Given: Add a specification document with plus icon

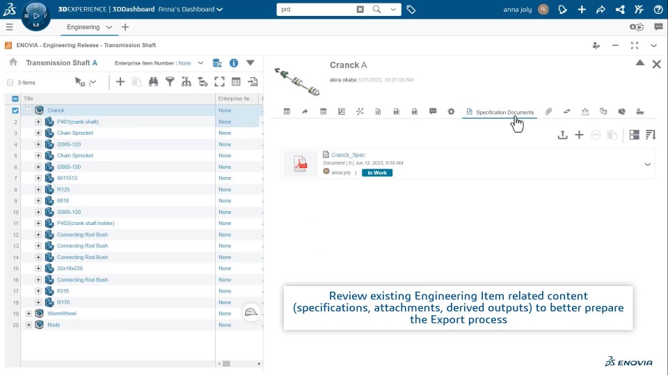Looking at the screenshot, I should [579, 135].
